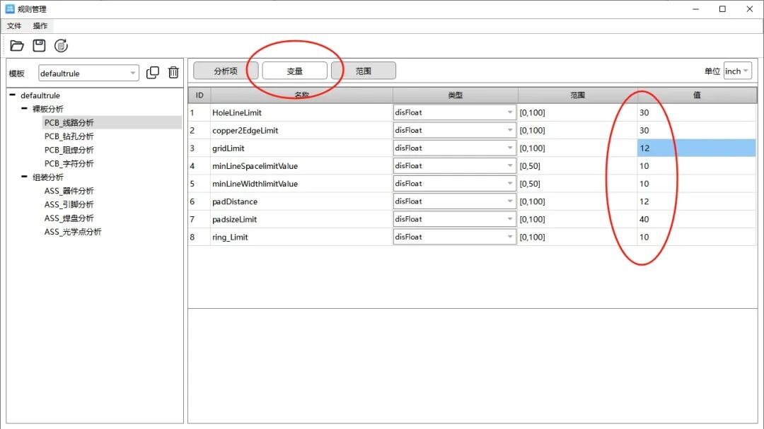Click the 单位 unit label
764x429 pixels.
point(712,71)
